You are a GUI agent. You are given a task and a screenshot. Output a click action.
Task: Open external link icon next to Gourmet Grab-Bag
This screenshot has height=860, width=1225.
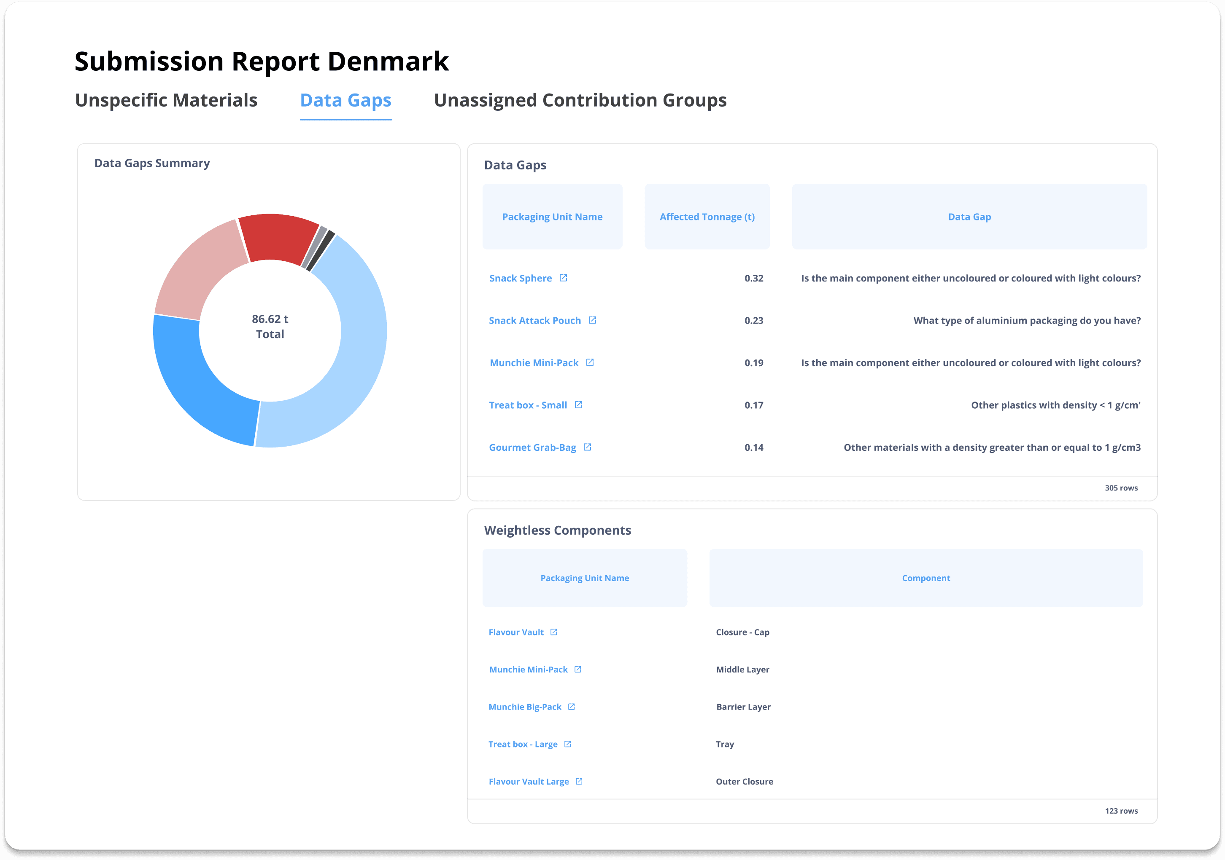click(x=588, y=447)
